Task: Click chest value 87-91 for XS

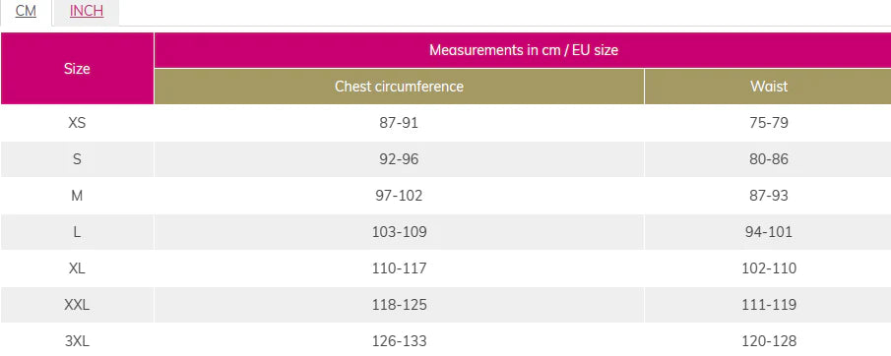Action: pos(399,123)
